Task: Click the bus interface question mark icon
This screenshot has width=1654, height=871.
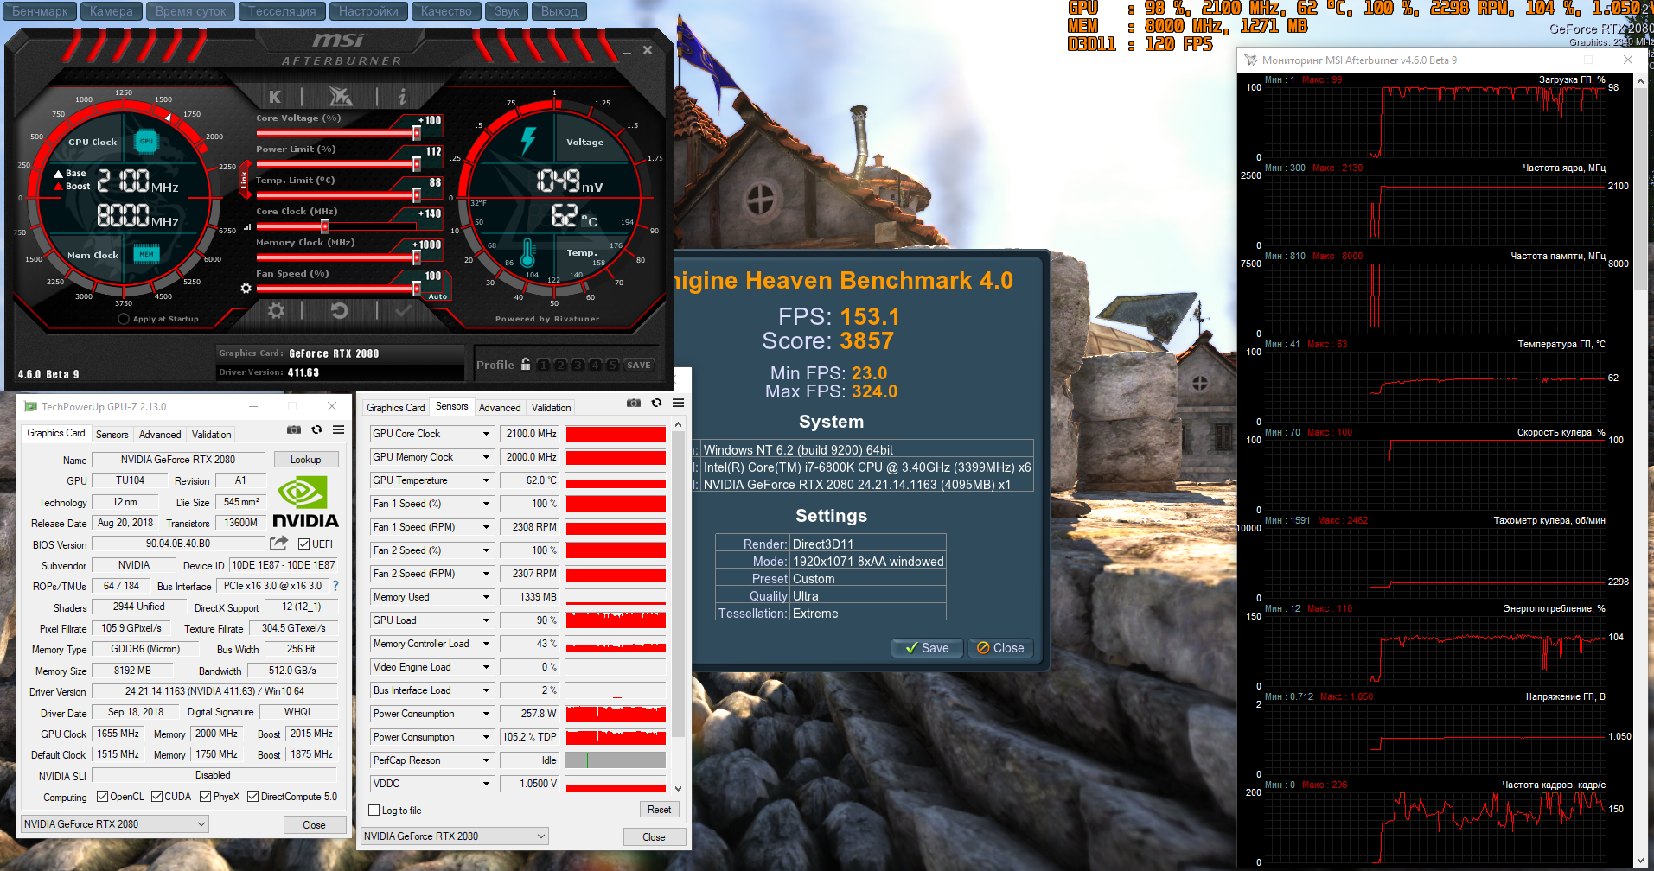Action: pyautogui.click(x=335, y=586)
